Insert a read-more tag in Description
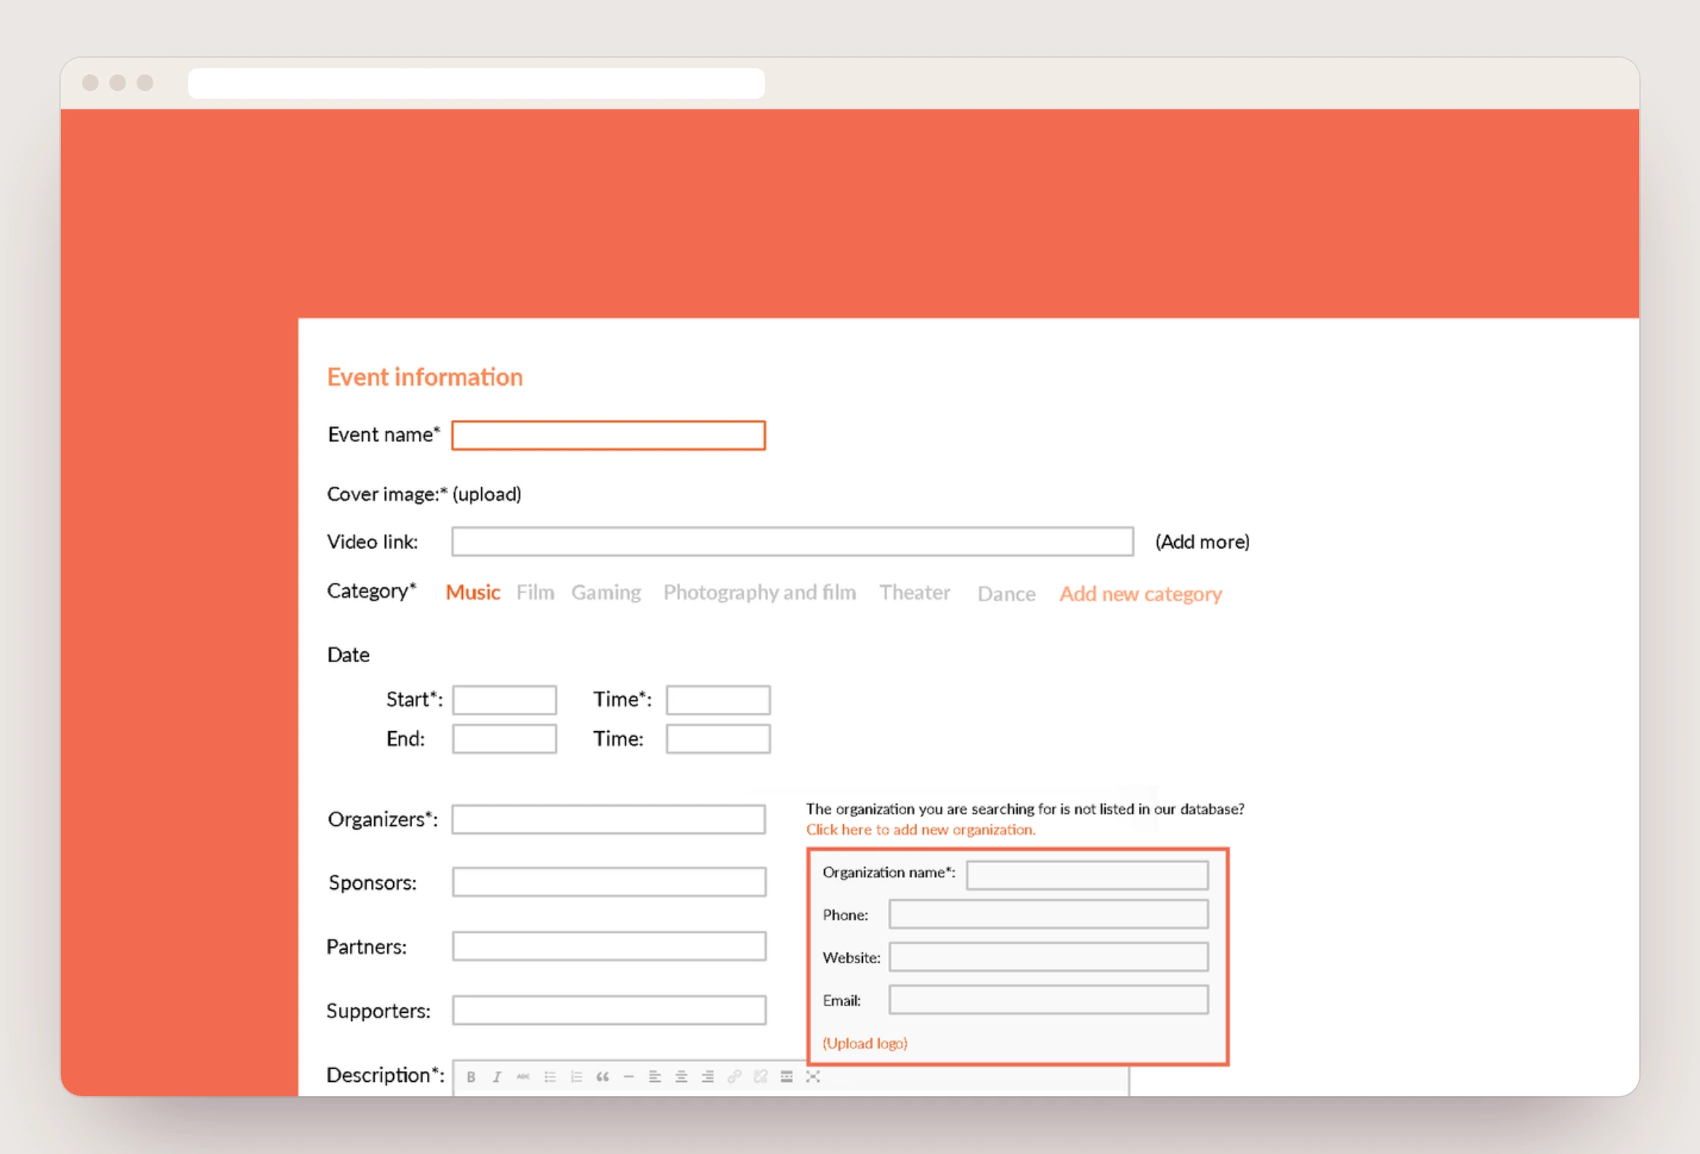 click(x=787, y=1077)
